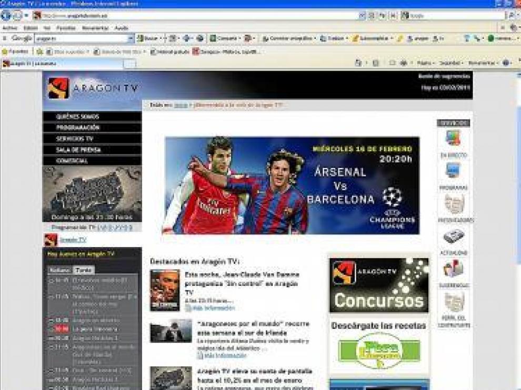The image size is (521, 390).
Task: Click the Sin control movie poster thumbnail
Action: [x=165, y=290]
